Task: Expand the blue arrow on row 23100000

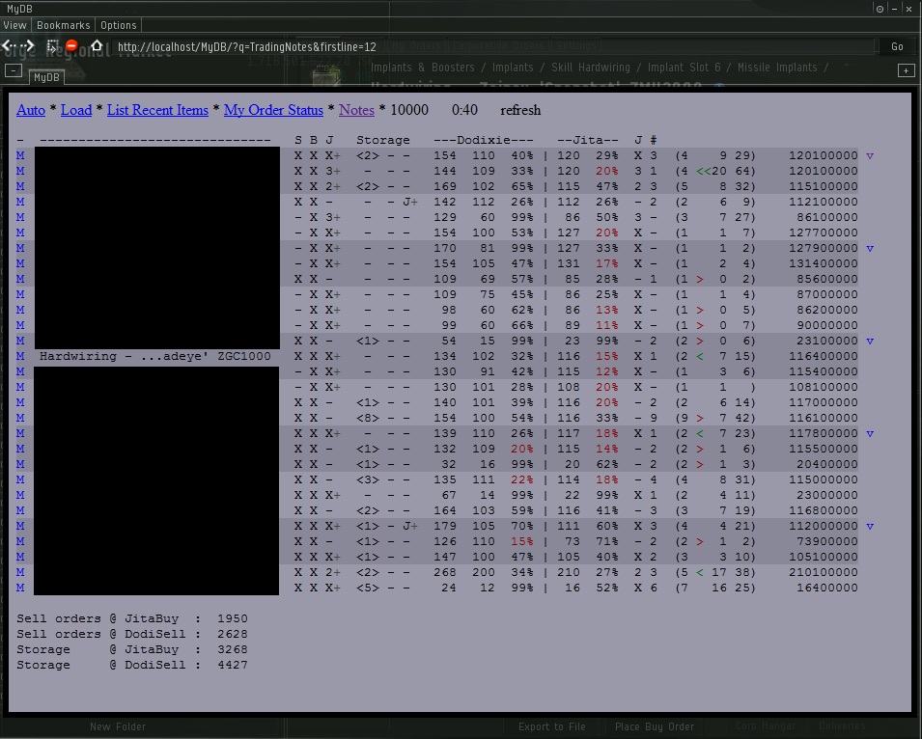Action: click(870, 342)
